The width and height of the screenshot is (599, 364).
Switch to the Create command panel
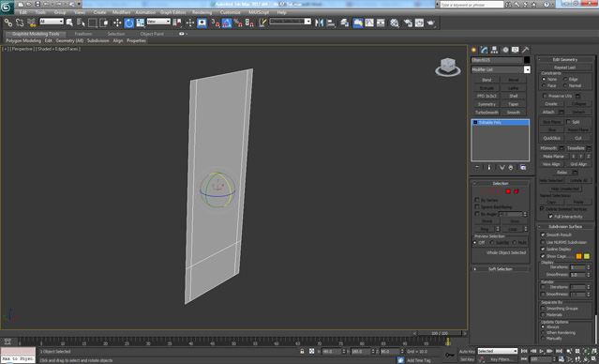473,50
